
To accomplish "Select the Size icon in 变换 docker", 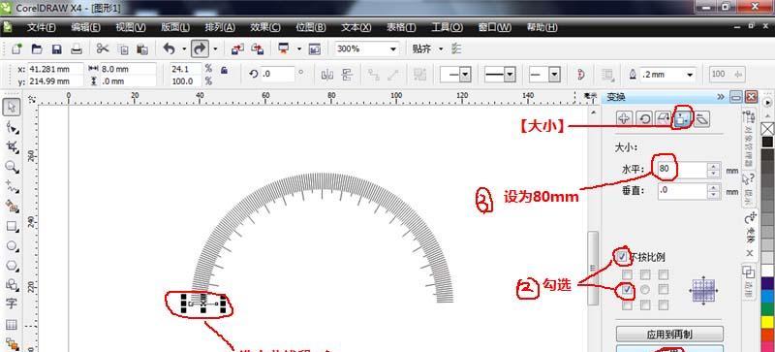I will (x=683, y=119).
